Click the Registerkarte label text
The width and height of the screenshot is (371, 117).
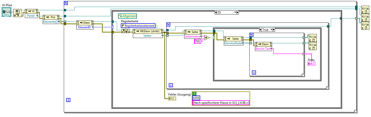tap(130, 21)
